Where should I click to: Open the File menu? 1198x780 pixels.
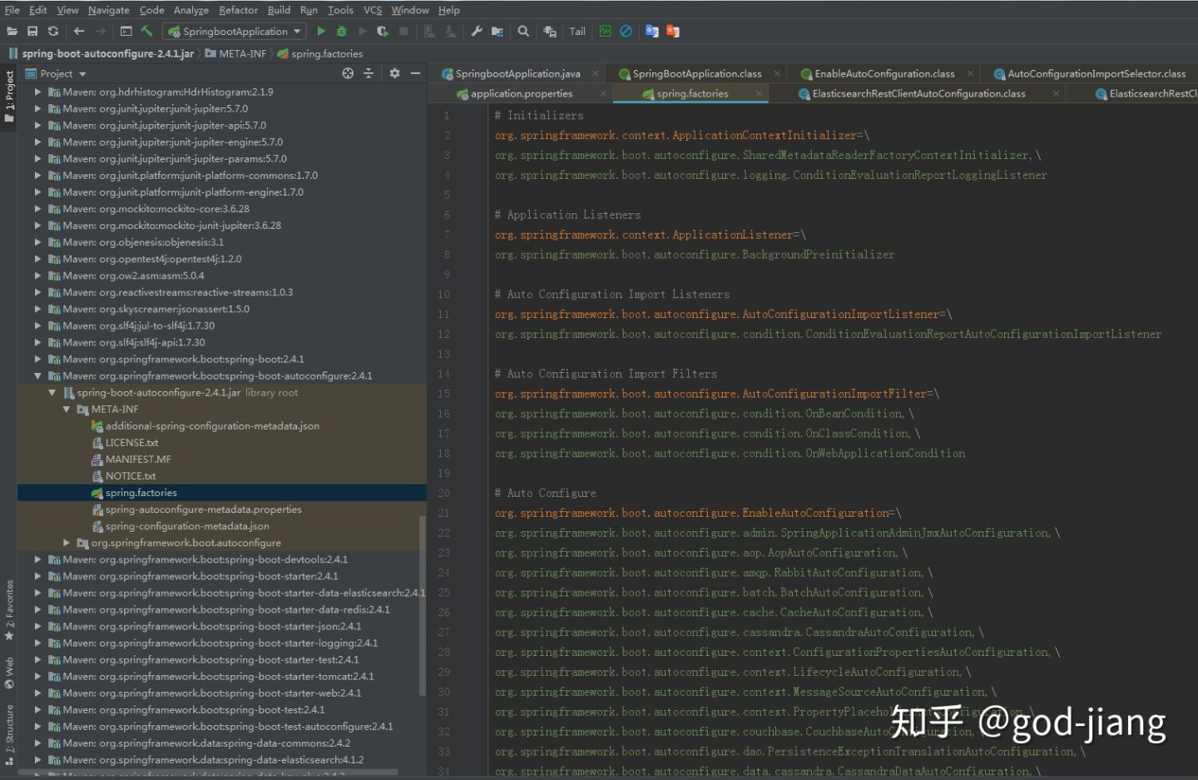[12, 10]
